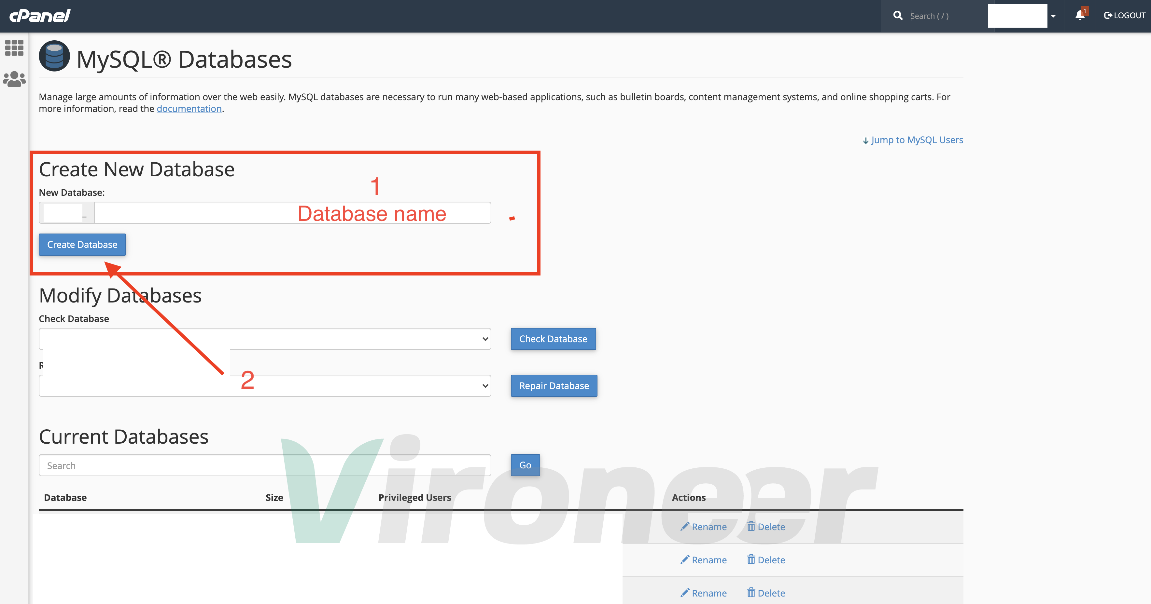The width and height of the screenshot is (1151, 604).
Task: Click the search magnifier icon
Action: pos(898,16)
